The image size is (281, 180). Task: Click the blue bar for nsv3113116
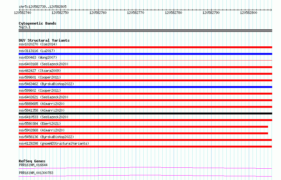(x=145, y=54)
